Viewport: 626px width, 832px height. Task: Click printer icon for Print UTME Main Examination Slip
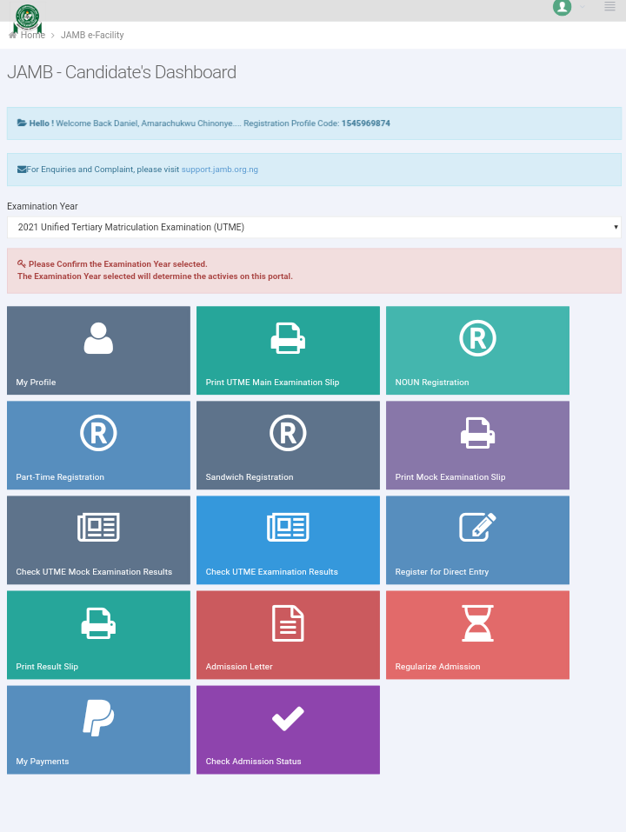(288, 338)
